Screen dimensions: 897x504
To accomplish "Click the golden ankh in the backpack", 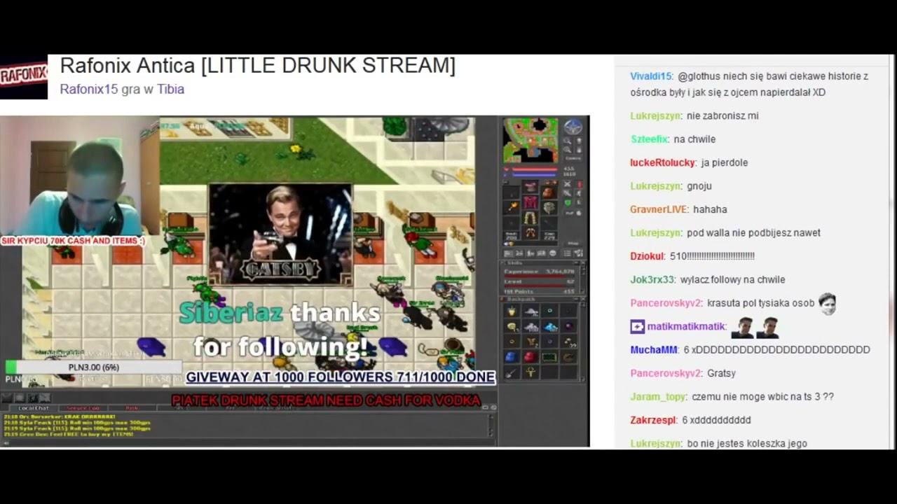I will (x=530, y=372).
